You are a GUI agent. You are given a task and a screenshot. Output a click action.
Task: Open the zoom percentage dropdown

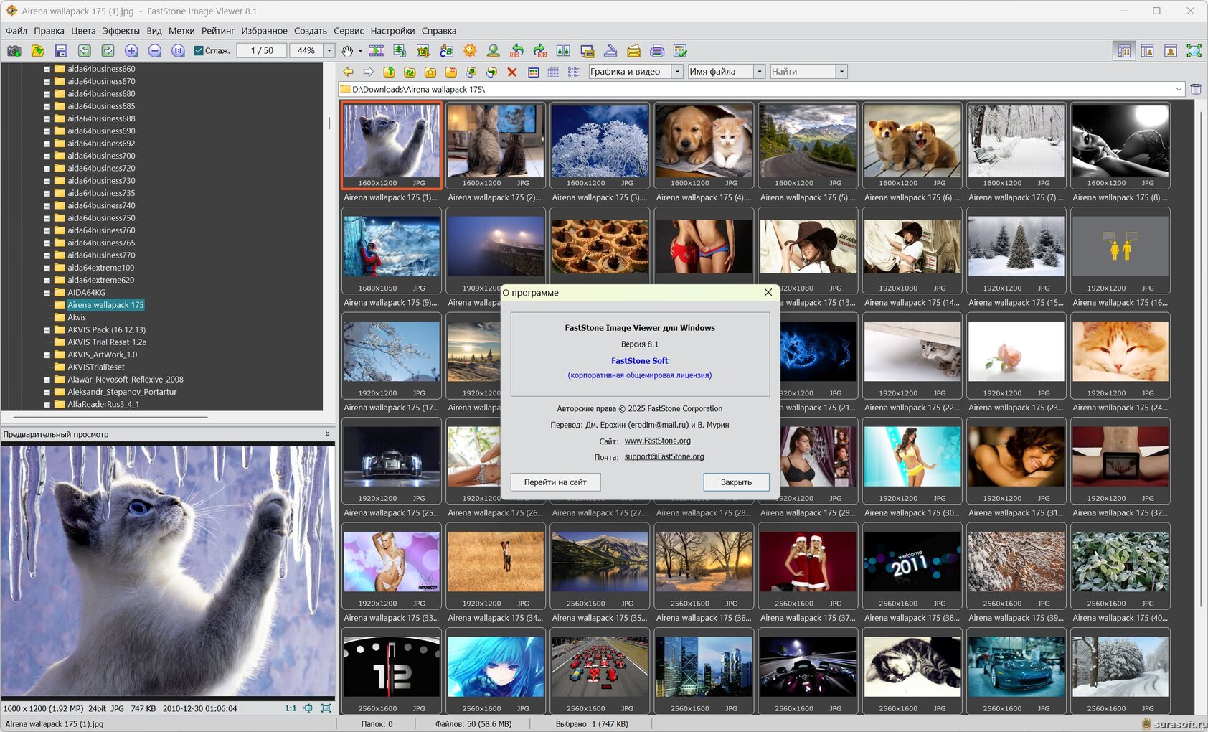(329, 51)
